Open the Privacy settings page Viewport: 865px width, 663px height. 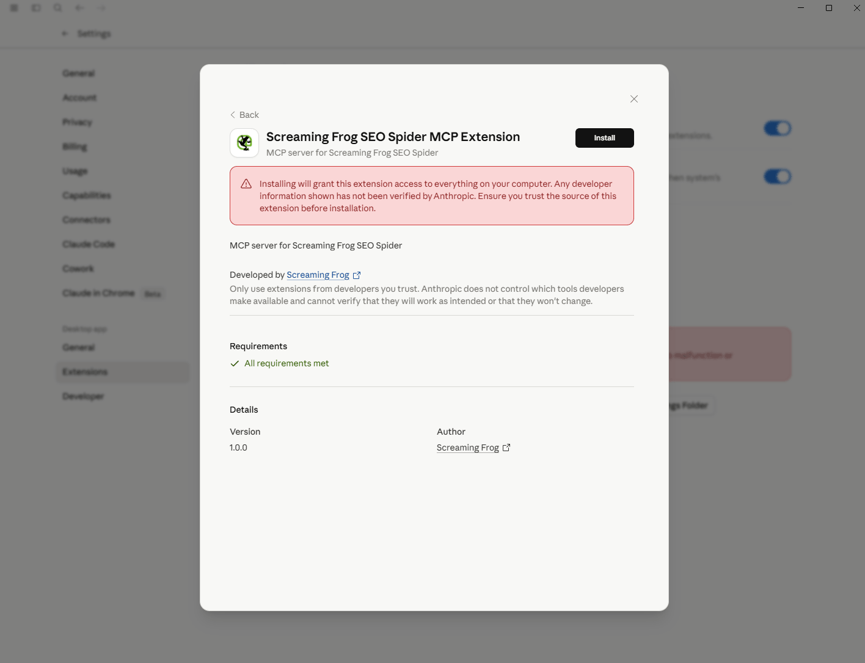(x=77, y=122)
